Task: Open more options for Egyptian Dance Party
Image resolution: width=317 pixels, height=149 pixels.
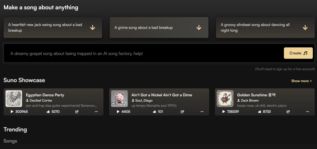Action: tap(96, 112)
